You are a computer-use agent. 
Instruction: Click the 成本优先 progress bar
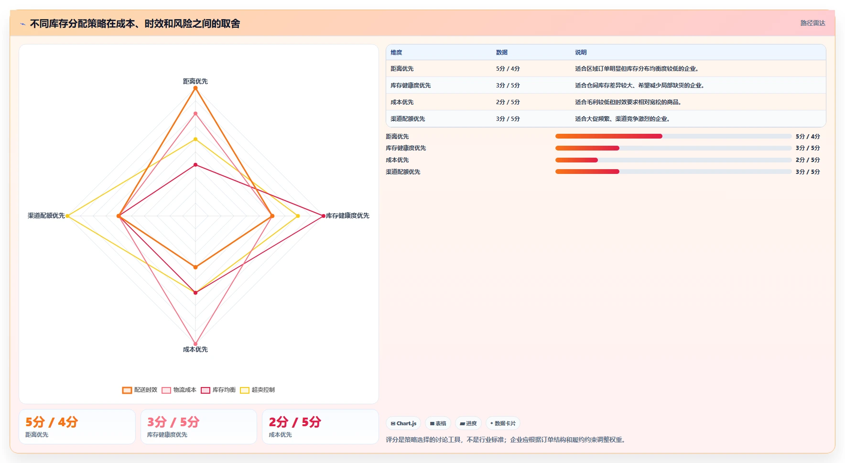pos(673,160)
